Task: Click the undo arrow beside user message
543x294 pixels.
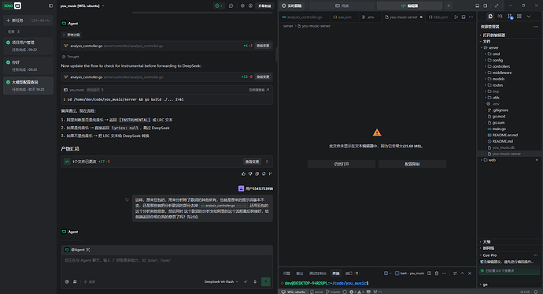Action: point(127,199)
